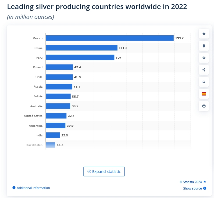Click the value label 38.7
The width and height of the screenshot is (214, 198).
tap(75, 96)
